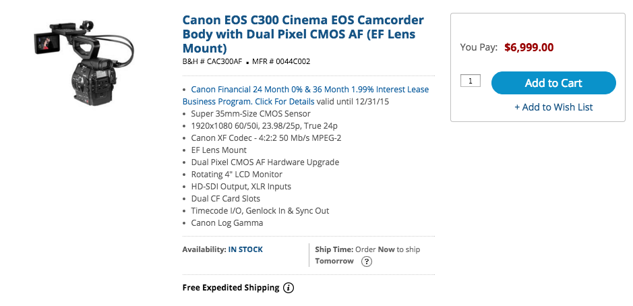Select the Dual CF Card Slots bullet
The image size is (633, 306).
[226, 199]
